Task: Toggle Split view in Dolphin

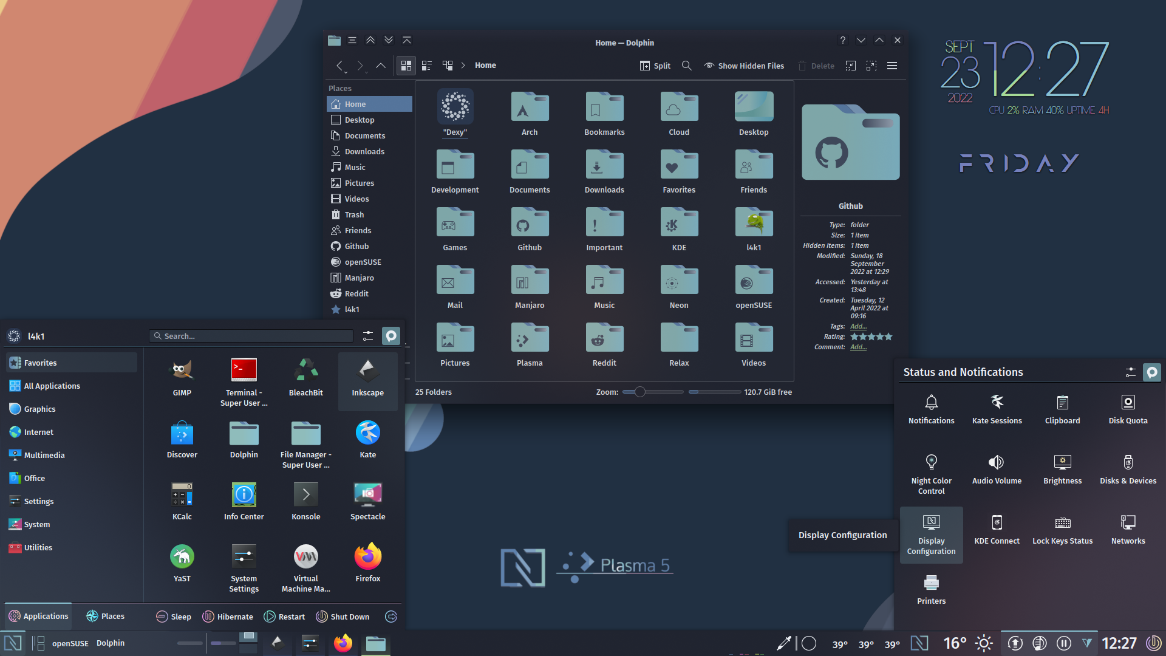Action: tap(655, 66)
